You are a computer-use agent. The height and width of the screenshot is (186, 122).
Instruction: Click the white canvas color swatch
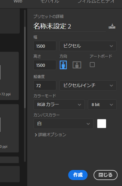click(x=102, y=124)
